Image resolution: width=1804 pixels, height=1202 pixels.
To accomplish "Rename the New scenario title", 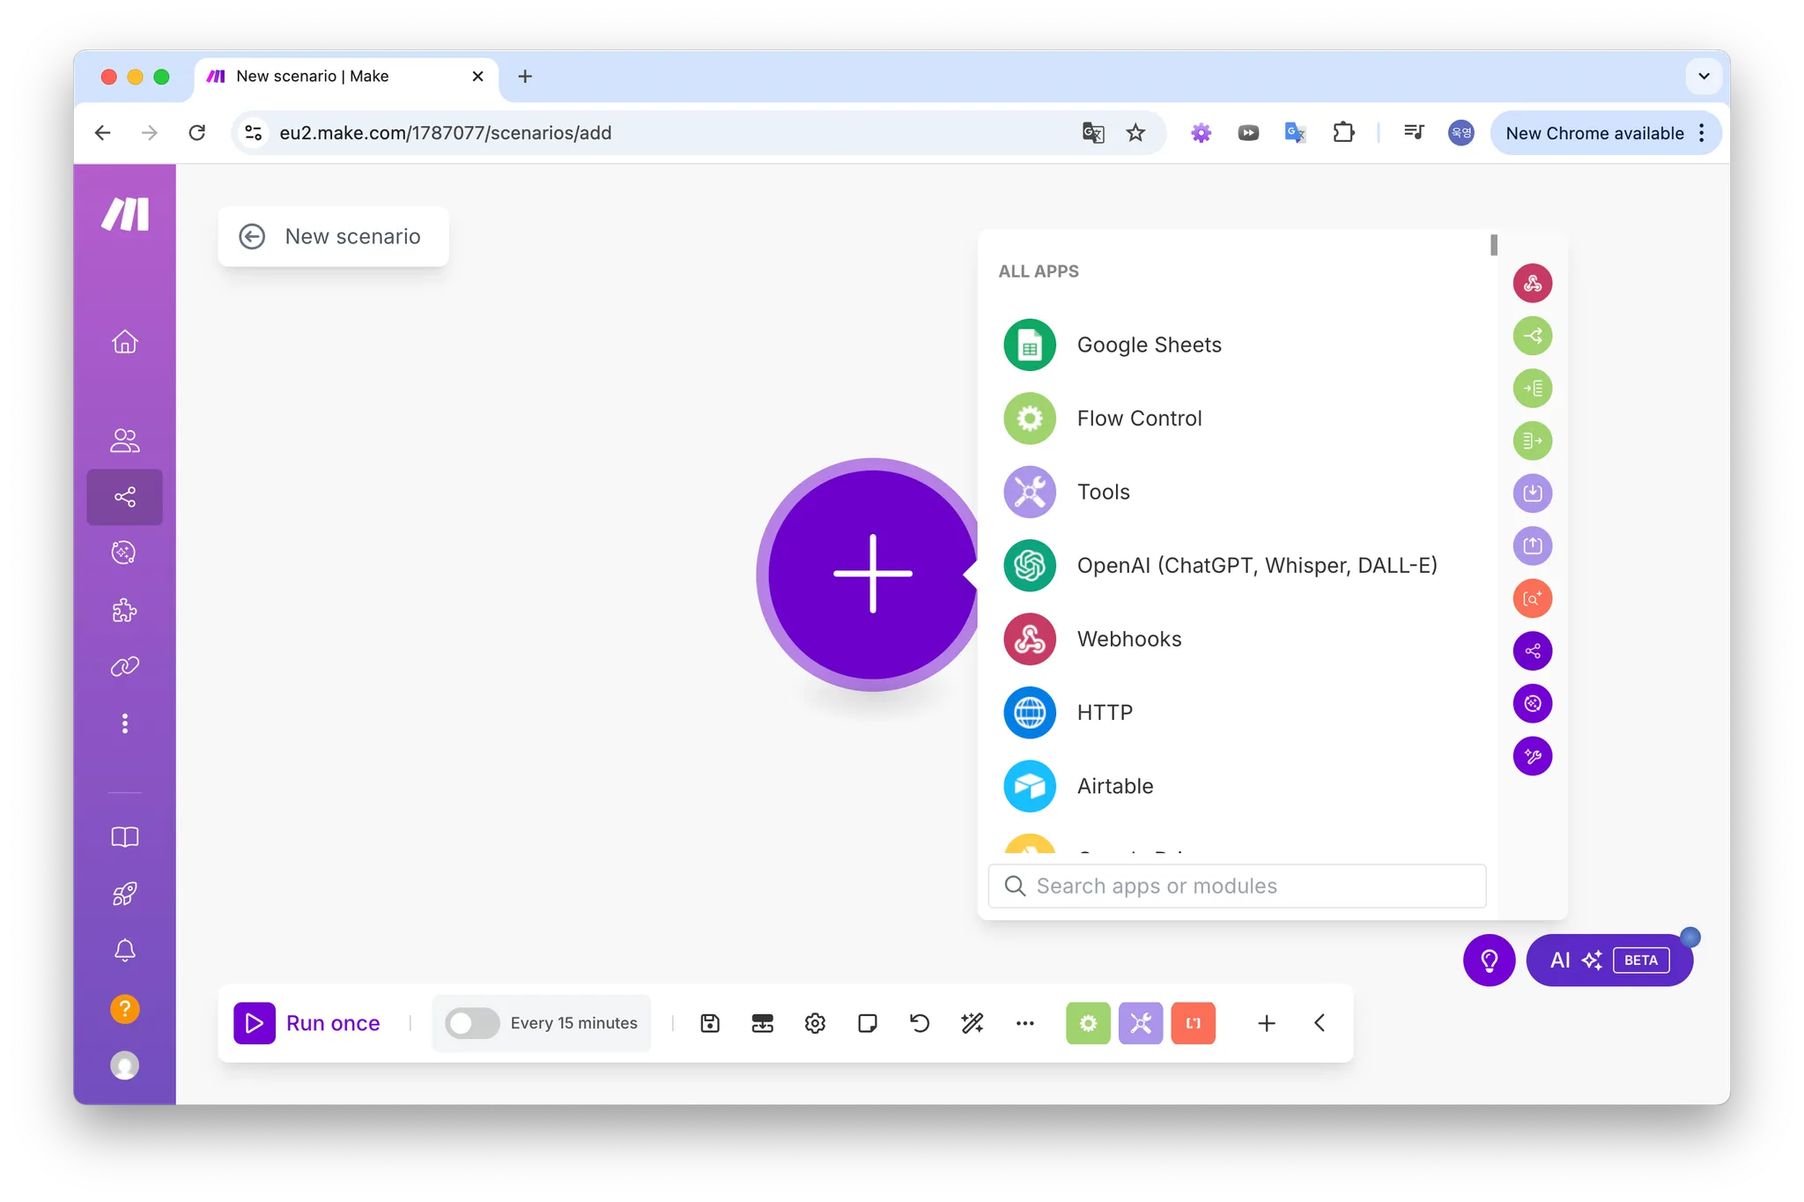I will point(352,236).
